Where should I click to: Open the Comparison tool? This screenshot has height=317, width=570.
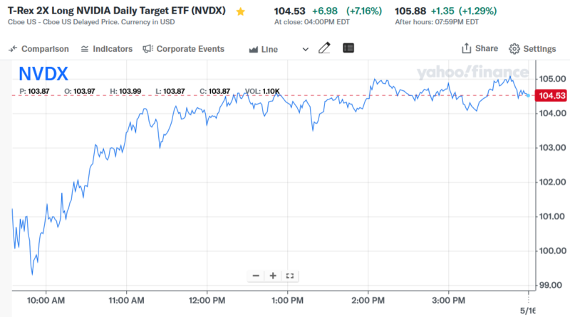coord(39,49)
